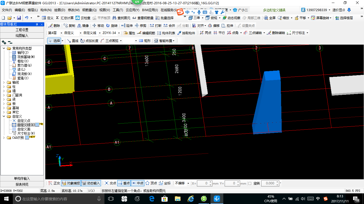
Task: Click the 报表预览 panel button
Action: click(x=22, y=184)
